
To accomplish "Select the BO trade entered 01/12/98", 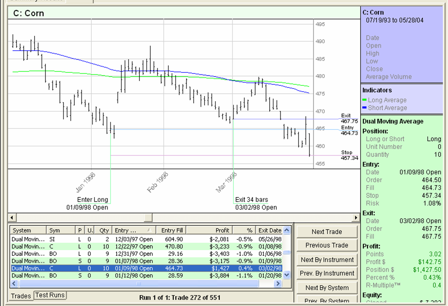I will pyautogui.click(x=131, y=275).
